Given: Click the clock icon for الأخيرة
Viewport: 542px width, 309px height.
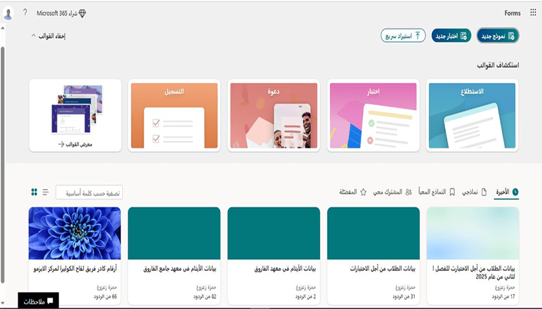Looking at the screenshot, I should pyautogui.click(x=516, y=192).
